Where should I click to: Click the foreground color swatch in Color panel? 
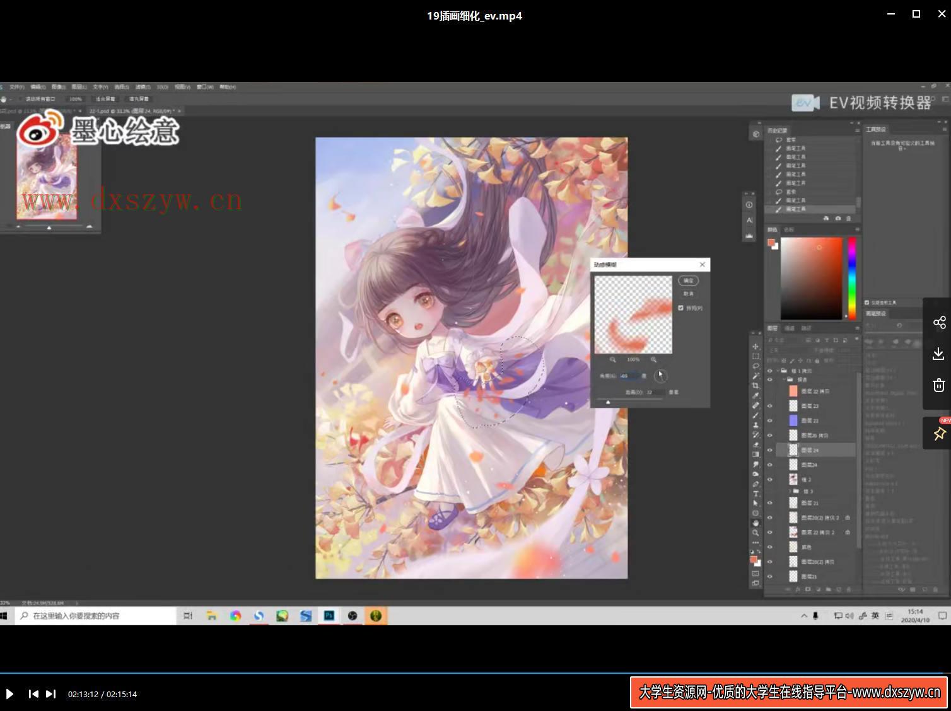(771, 243)
